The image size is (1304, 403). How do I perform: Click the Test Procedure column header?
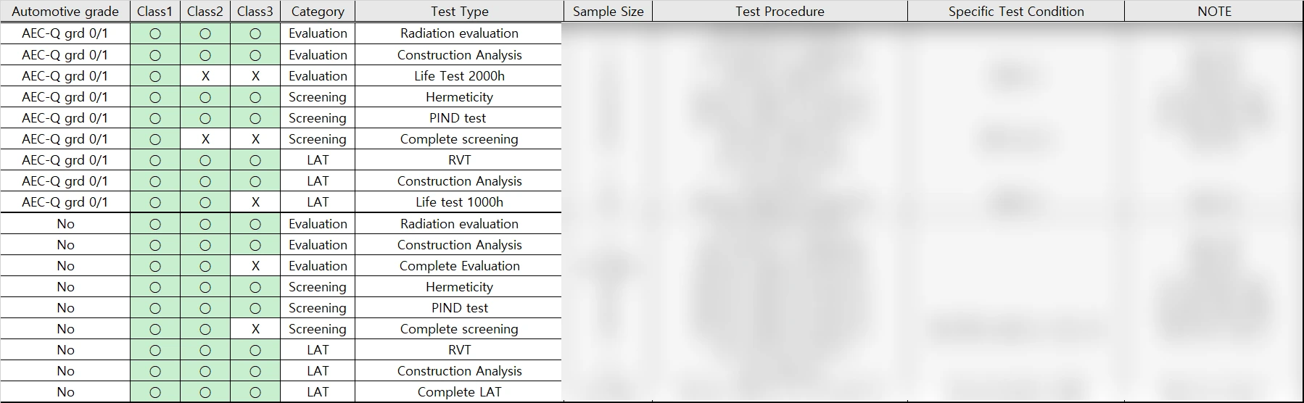coord(780,12)
